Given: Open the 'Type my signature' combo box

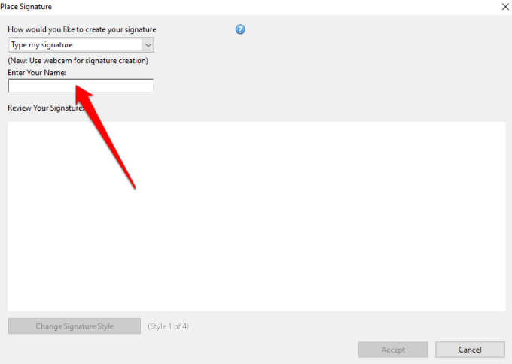Looking at the screenshot, I should (x=81, y=45).
